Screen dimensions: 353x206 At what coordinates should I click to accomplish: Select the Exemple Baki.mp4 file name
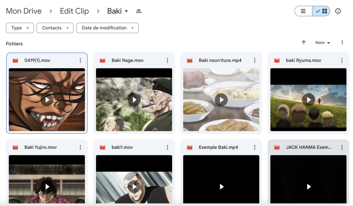[x=218, y=147]
